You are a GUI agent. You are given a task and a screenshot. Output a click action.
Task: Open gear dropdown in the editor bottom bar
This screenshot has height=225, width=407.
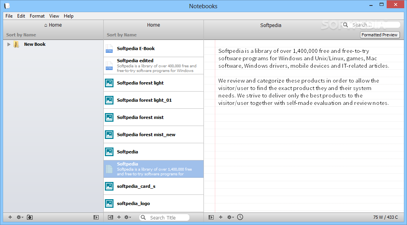point(231,217)
